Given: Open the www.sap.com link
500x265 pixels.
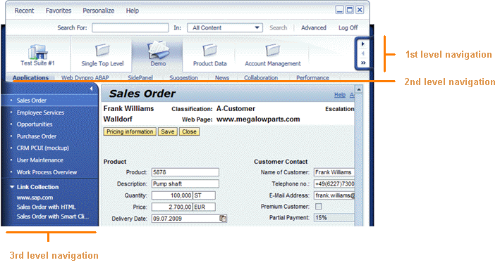Looking at the screenshot, I should coord(35,198).
